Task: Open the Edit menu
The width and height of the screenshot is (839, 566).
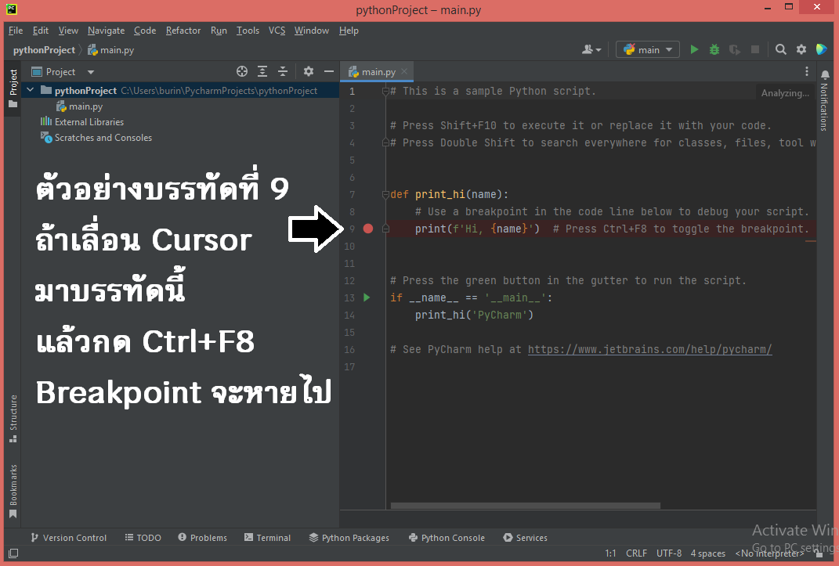Action: click(40, 31)
